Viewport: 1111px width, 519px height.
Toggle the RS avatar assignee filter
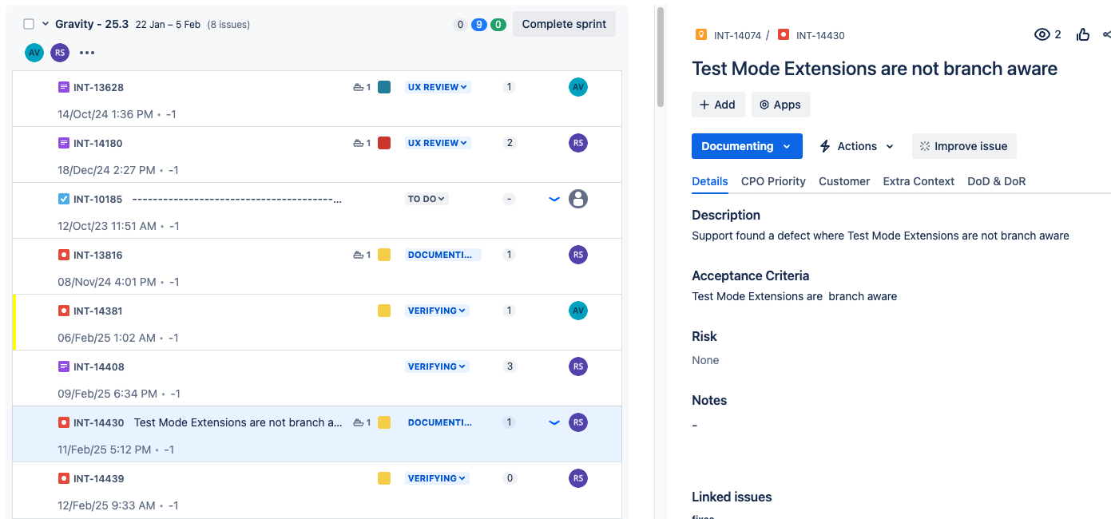(x=59, y=52)
